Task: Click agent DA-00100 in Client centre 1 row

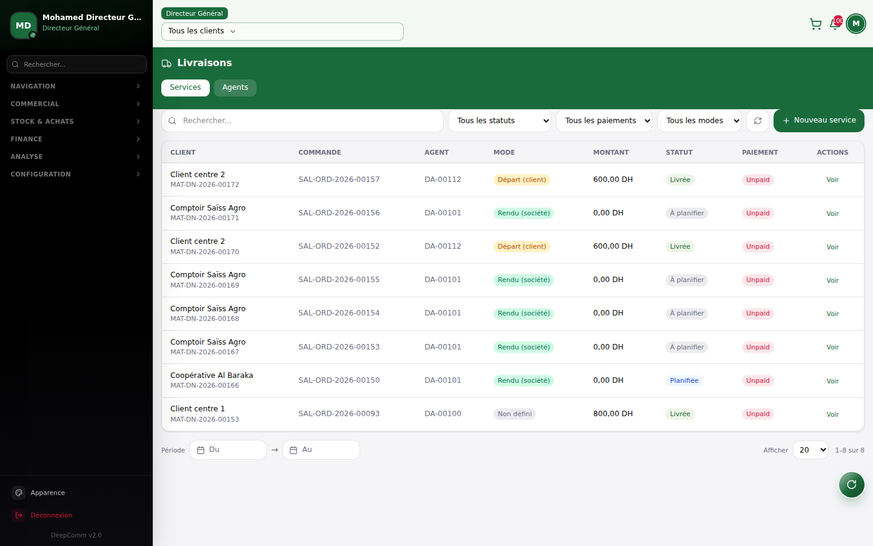Action: [x=443, y=414]
